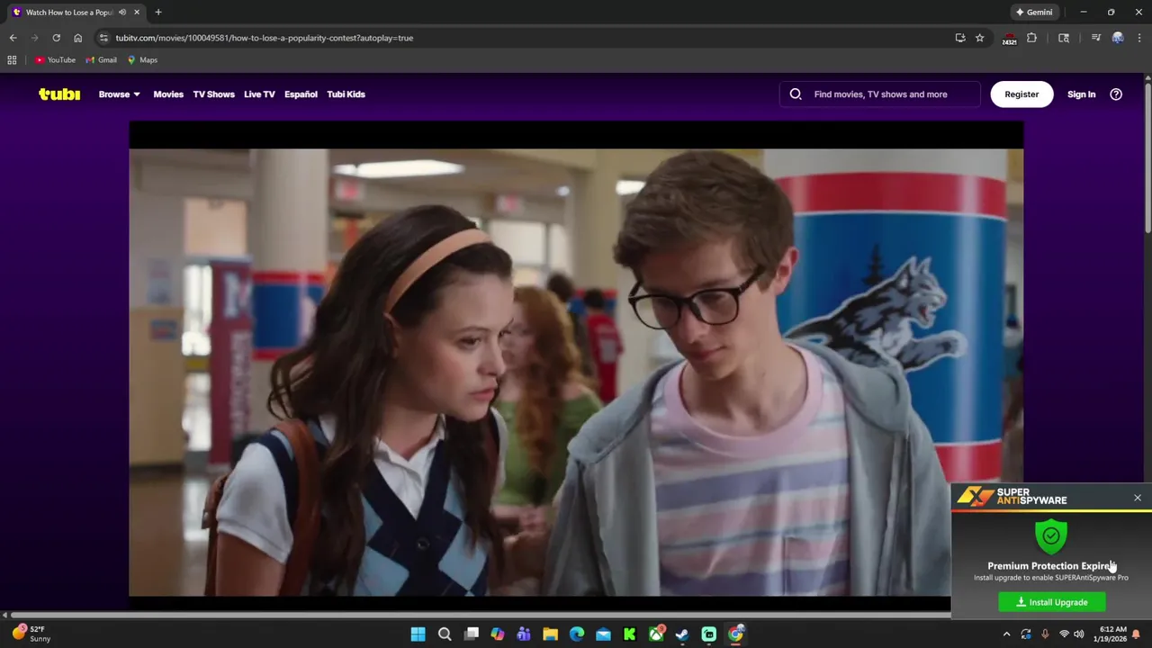Open File Explorer from taskbar

tap(550, 634)
